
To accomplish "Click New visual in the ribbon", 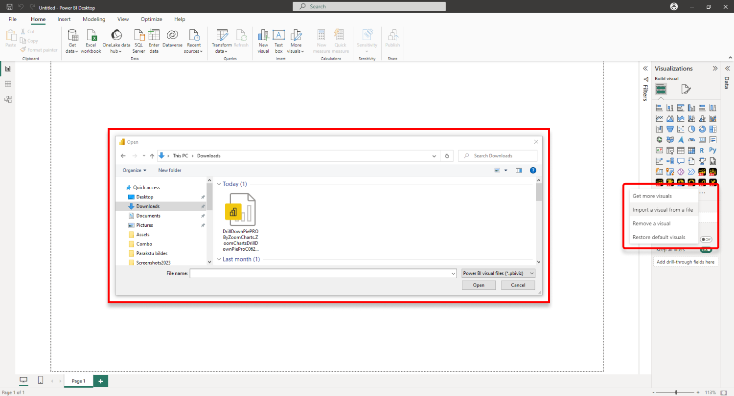I will (x=263, y=41).
